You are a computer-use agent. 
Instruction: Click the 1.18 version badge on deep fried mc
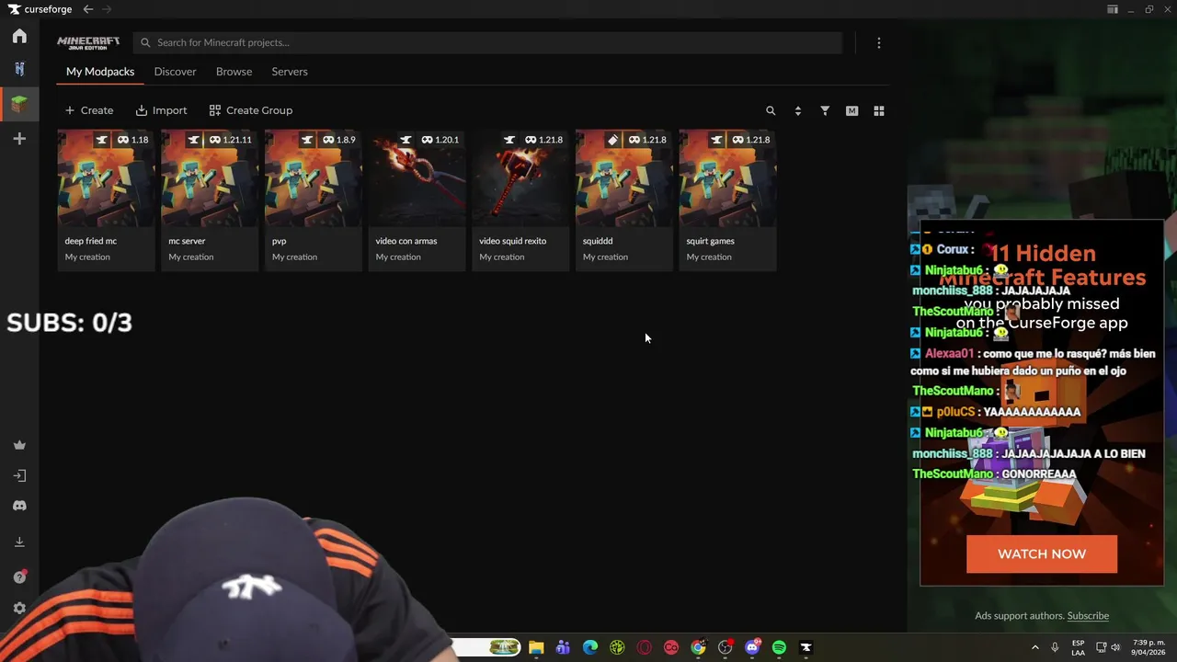pyautogui.click(x=132, y=140)
